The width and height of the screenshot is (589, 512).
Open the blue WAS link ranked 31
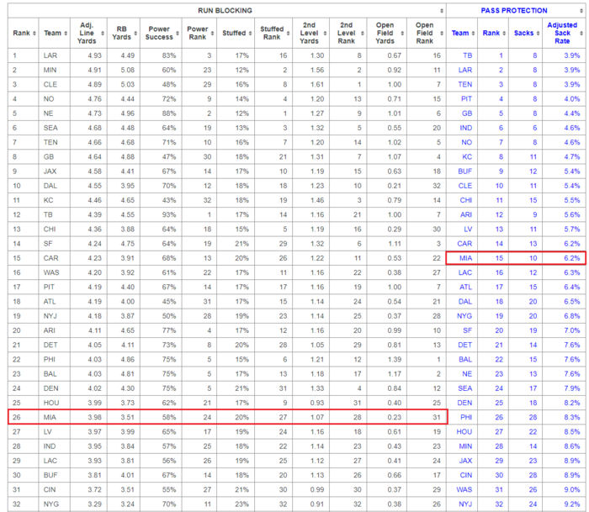tap(464, 490)
